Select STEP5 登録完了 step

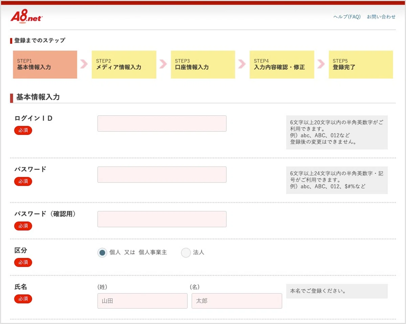[x=361, y=64]
